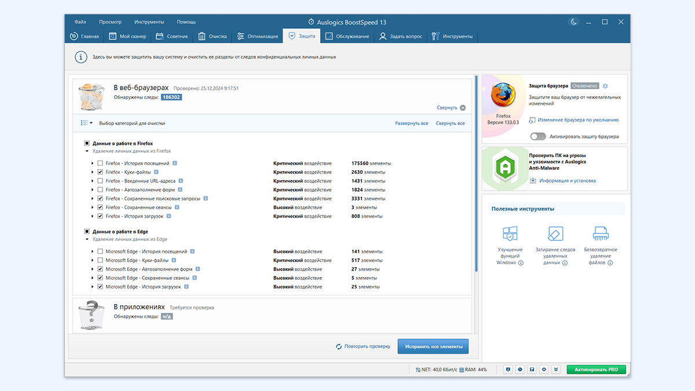
Task: Open Информация и установка link
Action: coord(568,181)
